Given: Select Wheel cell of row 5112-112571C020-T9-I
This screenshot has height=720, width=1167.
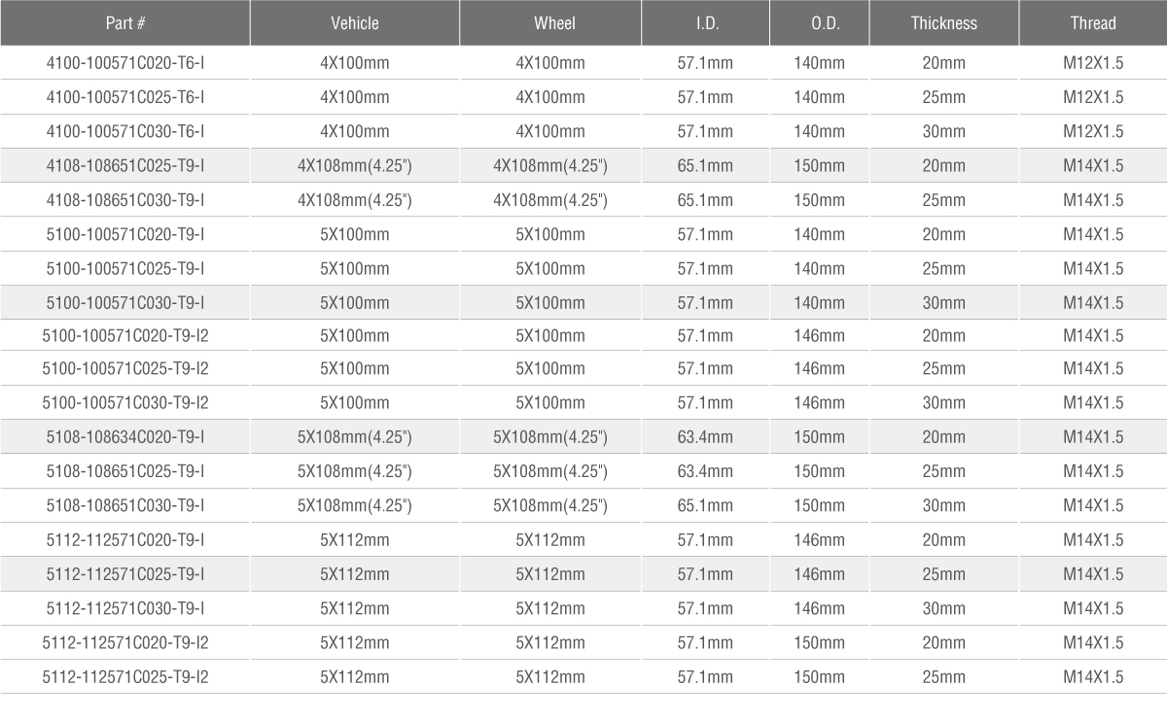Looking at the screenshot, I should pos(550,540).
